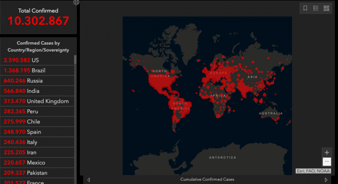
Task: Zoom out with the minus button
Action: coord(327,161)
